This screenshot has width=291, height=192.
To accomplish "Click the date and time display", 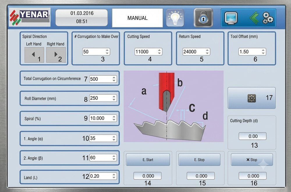I will pyautogui.click(x=82, y=17).
